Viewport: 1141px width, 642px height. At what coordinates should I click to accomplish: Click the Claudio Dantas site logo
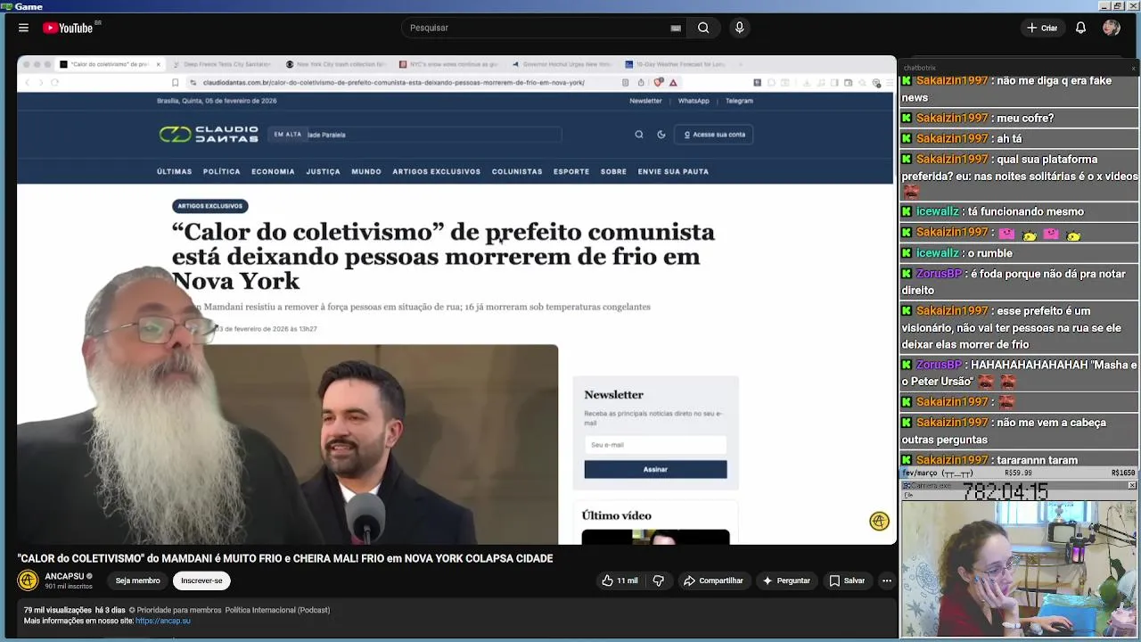tap(209, 134)
